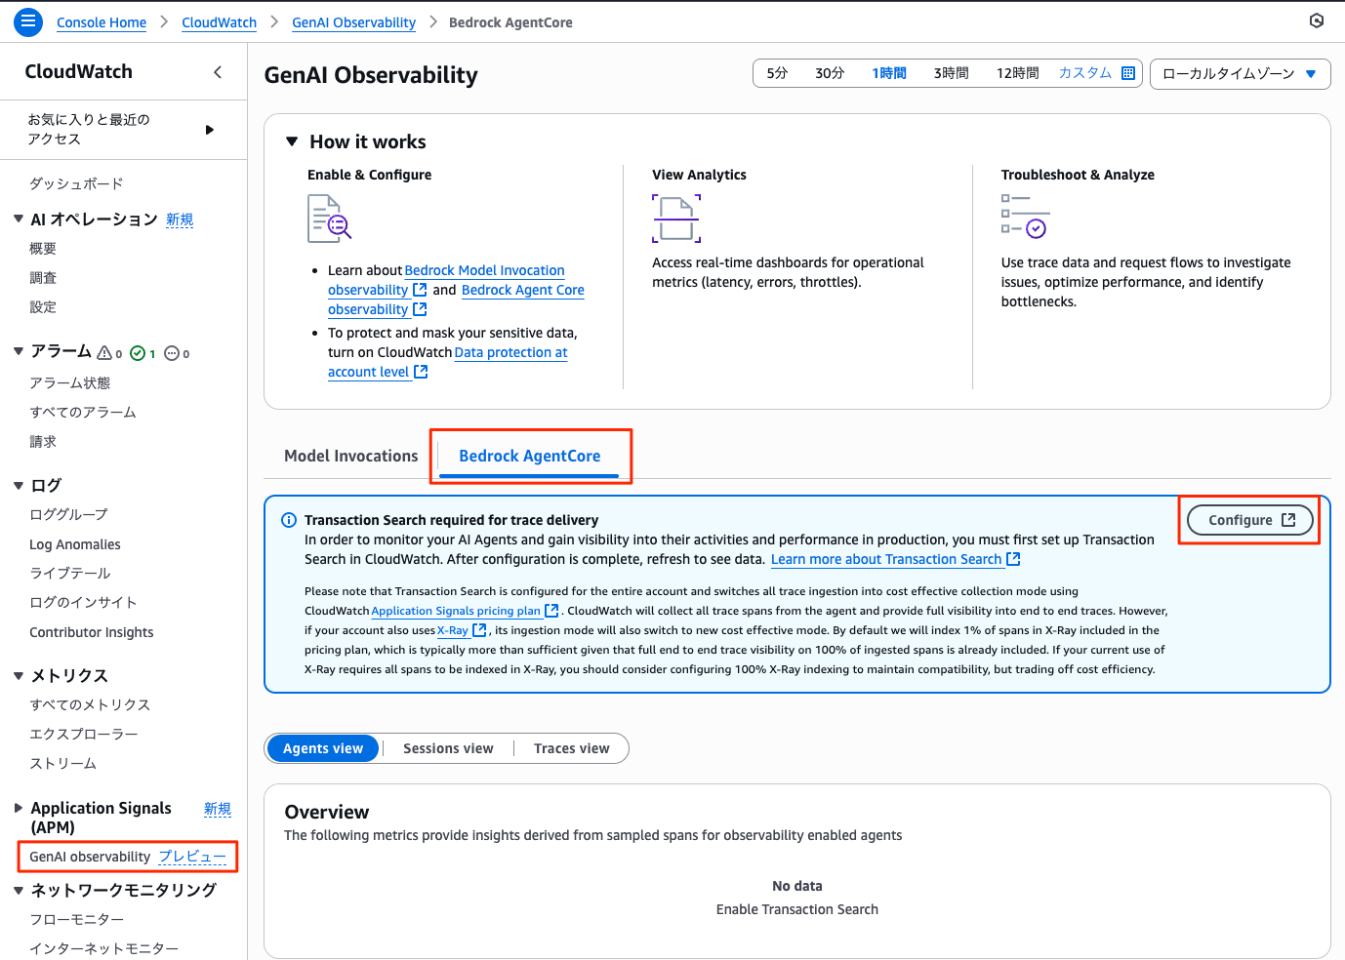This screenshot has width=1345, height=960.
Task: Click the insufficient data alarm count icon
Action: click(172, 353)
